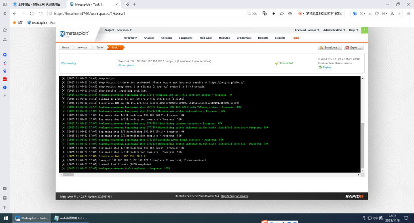Open the Help dropdown menu

click(x=354, y=30)
